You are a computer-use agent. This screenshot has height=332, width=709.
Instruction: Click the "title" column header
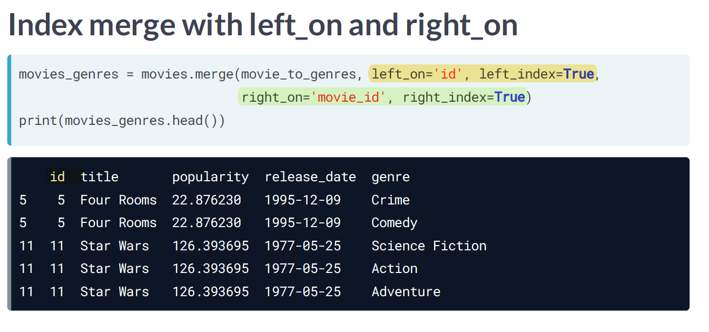pos(100,177)
